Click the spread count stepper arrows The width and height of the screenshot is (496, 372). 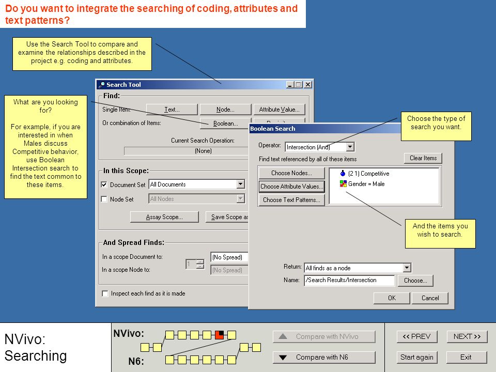(200, 264)
